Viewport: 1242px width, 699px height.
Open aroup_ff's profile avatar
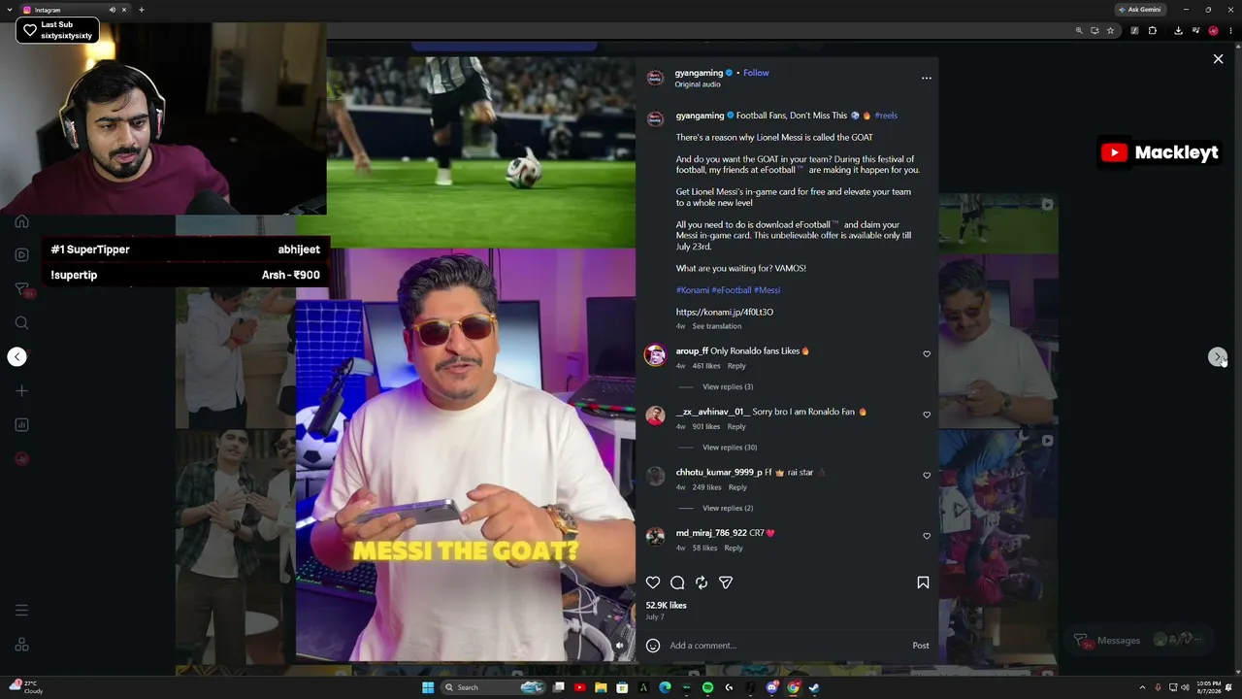coord(656,355)
